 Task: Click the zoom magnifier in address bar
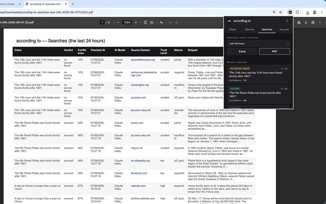coord(274,12)
